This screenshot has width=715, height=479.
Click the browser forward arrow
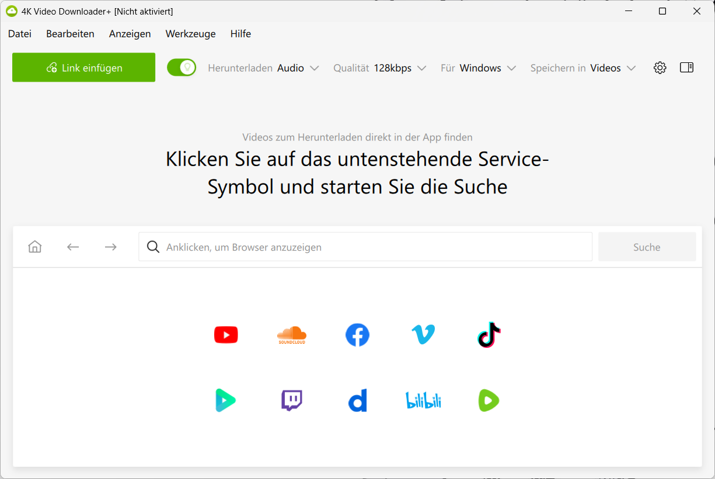tap(111, 247)
